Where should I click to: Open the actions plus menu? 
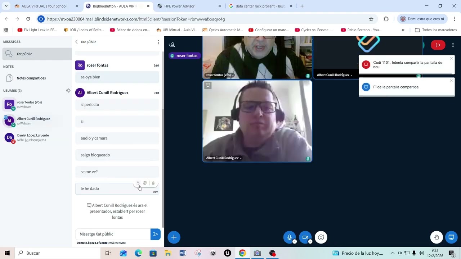point(174,237)
